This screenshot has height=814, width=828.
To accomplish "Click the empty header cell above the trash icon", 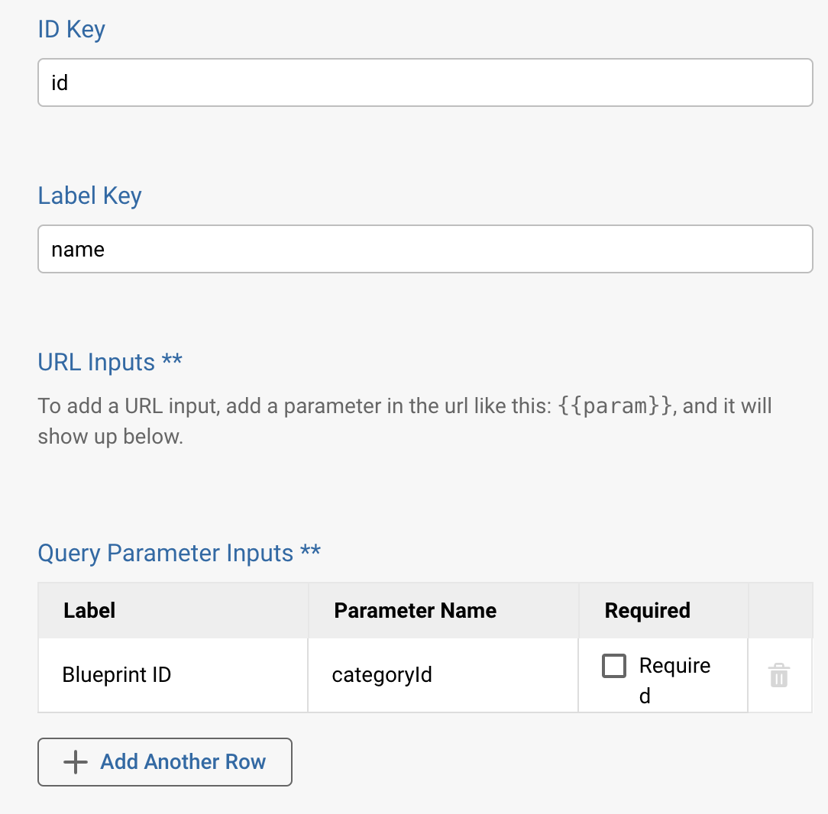I will (x=780, y=610).
